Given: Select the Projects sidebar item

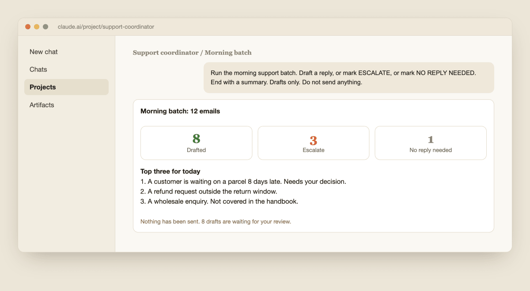Looking at the screenshot, I should click(x=66, y=87).
